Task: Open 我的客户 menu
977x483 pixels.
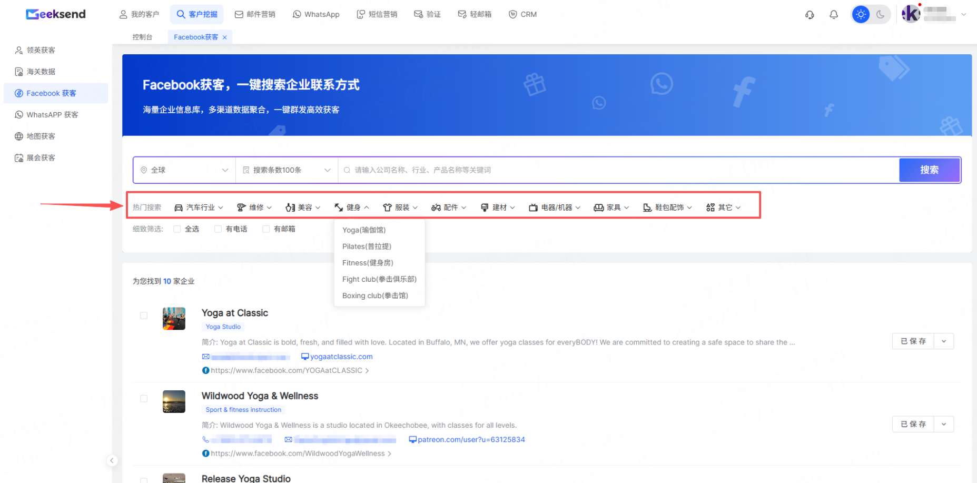Action: [x=139, y=14]
